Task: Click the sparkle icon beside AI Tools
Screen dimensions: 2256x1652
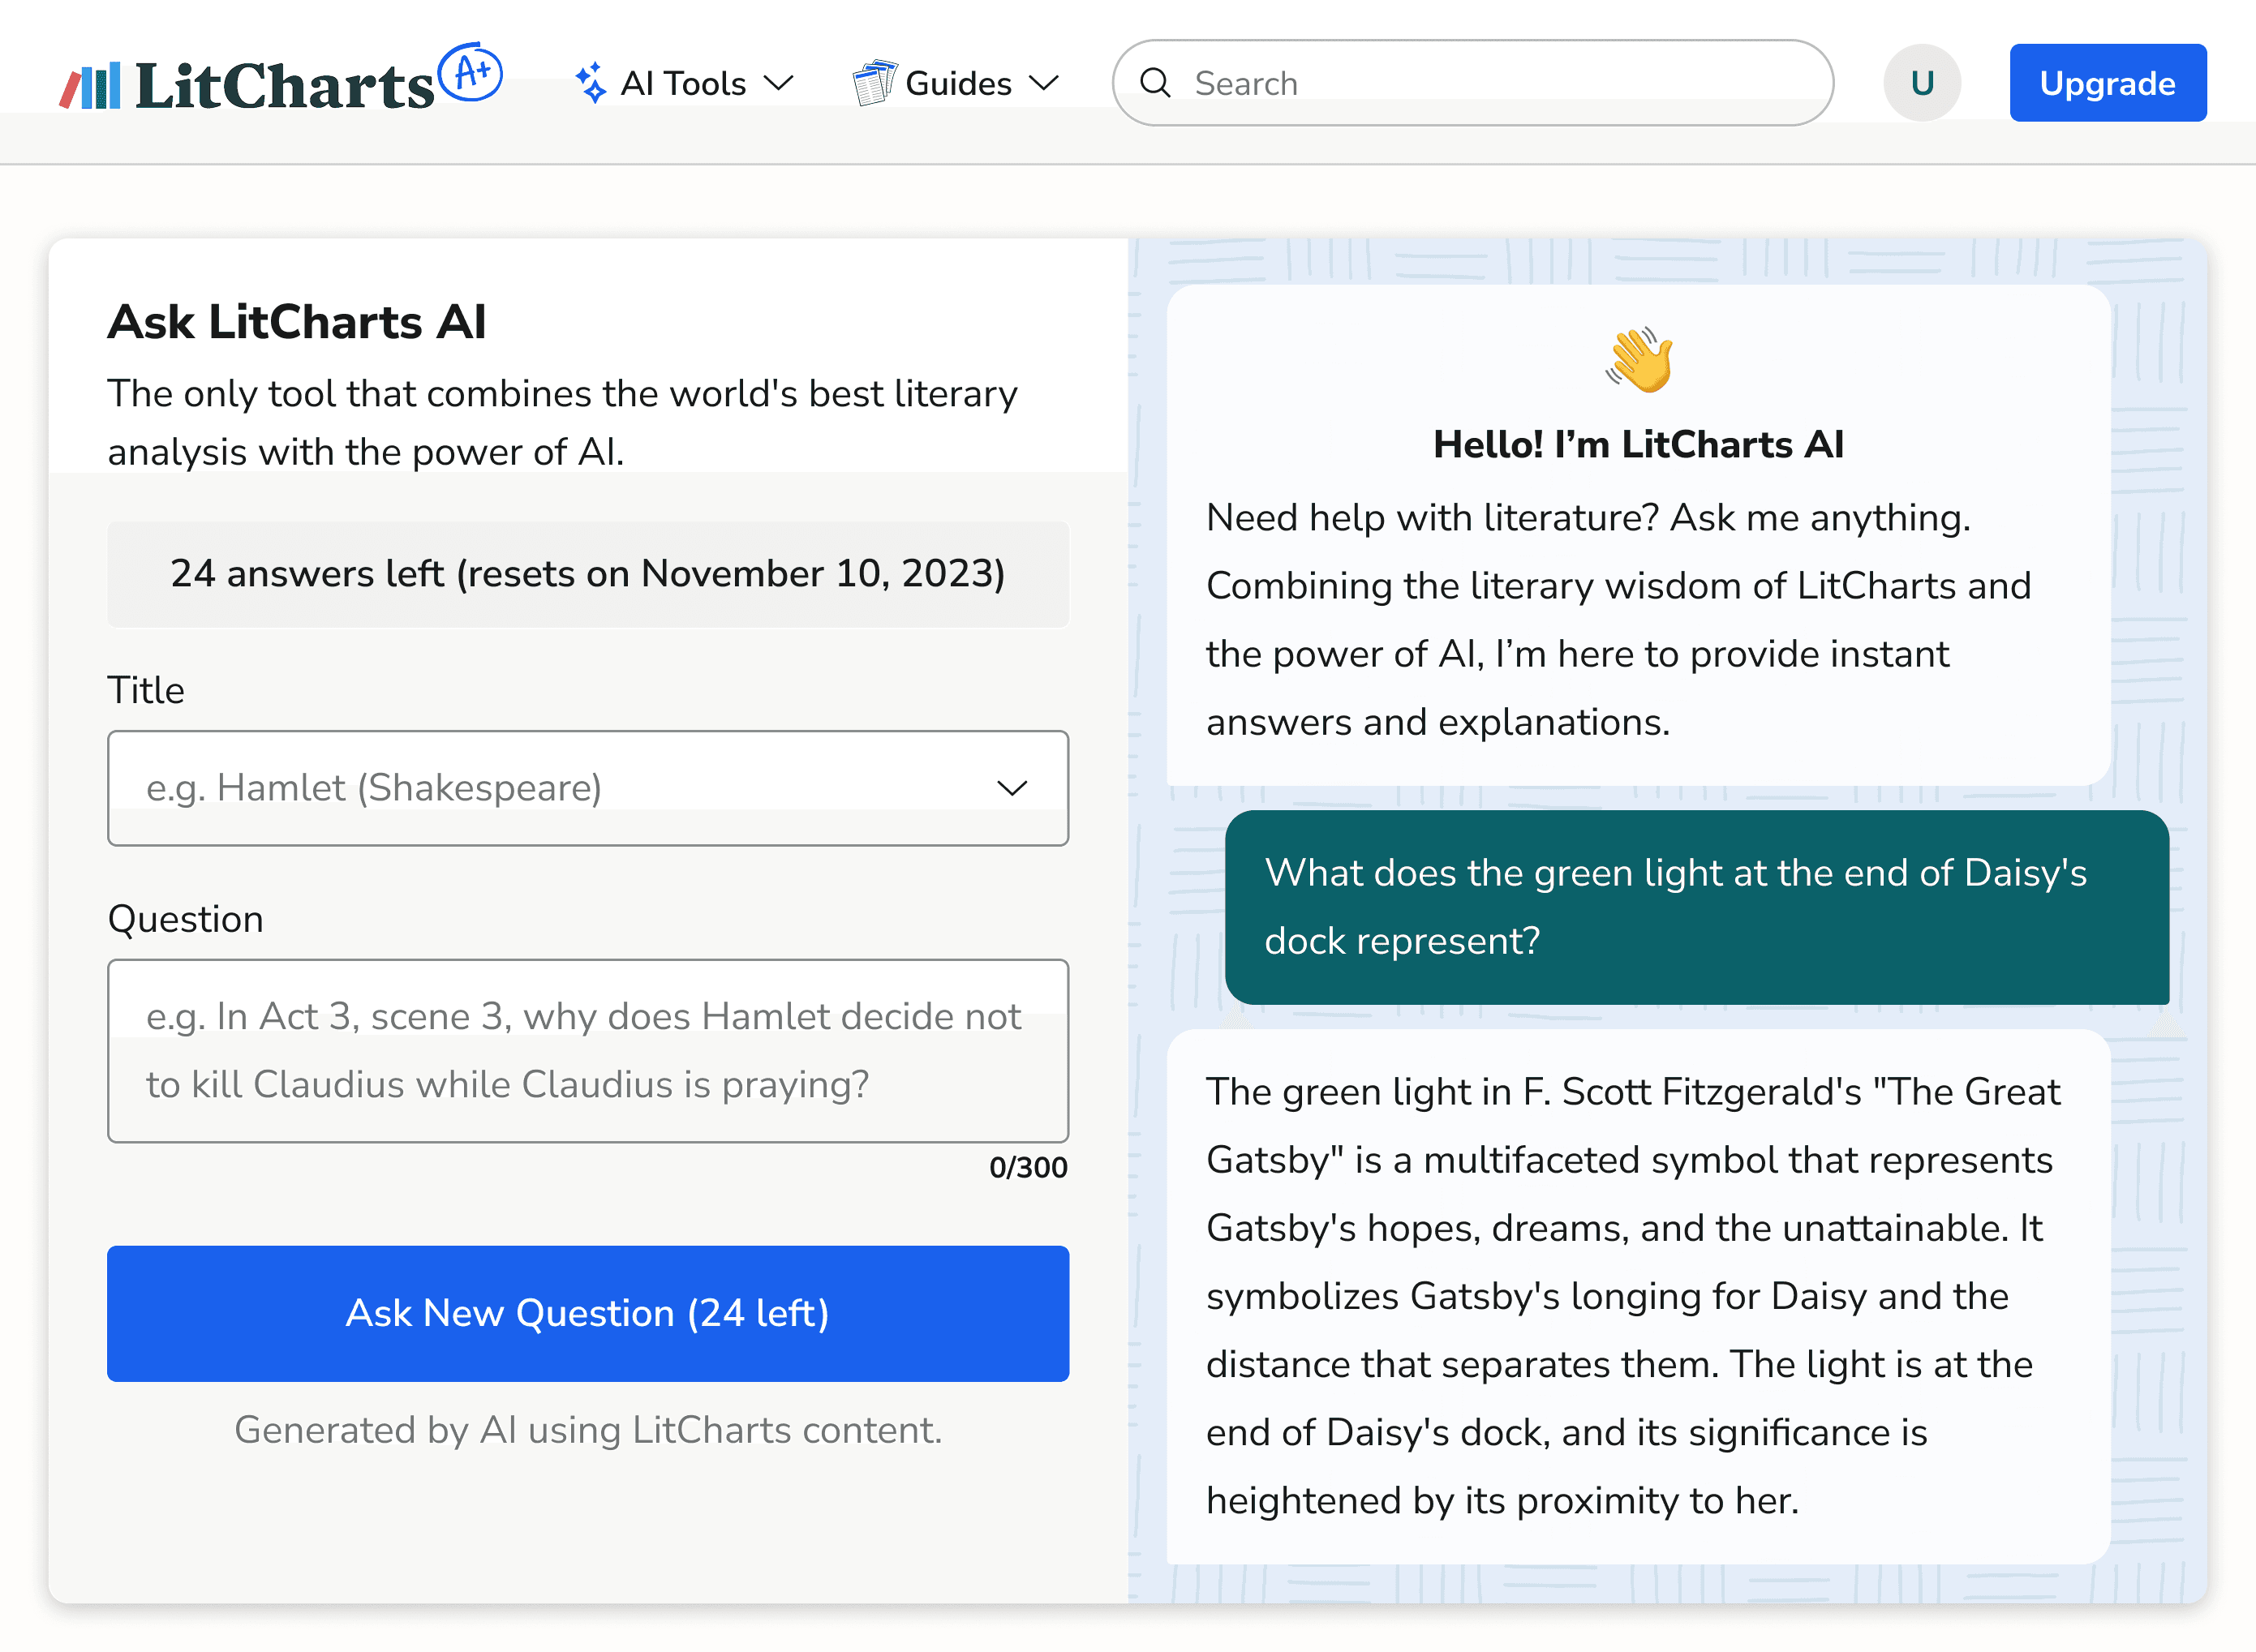Action: [591, 83]
